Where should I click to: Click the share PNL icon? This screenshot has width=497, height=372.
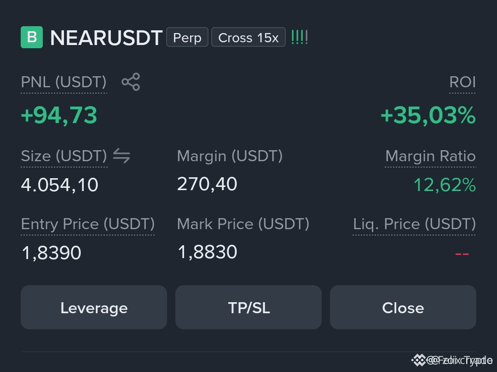pos(131,82)
